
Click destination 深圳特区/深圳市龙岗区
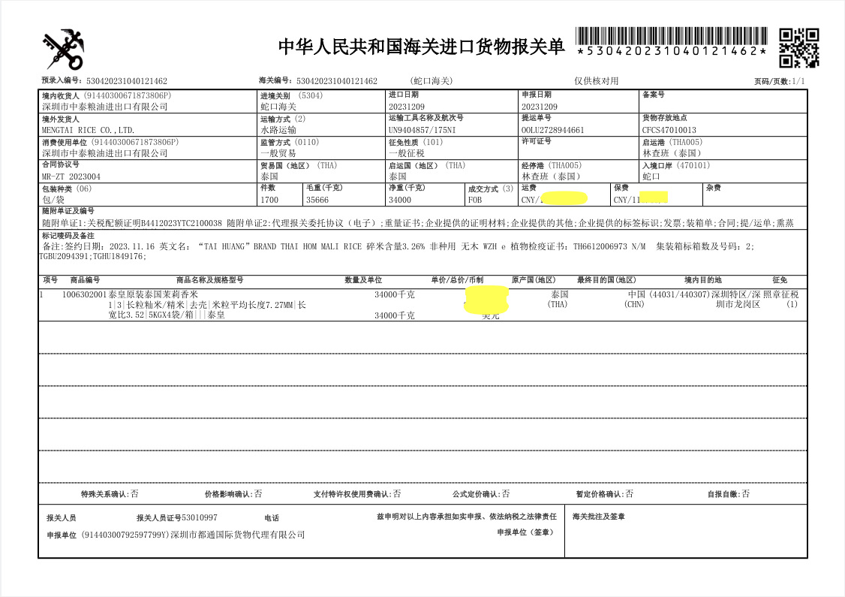tap(736, 300)
